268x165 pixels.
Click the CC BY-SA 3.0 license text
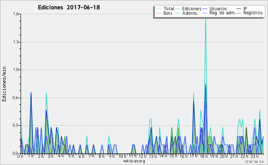coord(254,161)
